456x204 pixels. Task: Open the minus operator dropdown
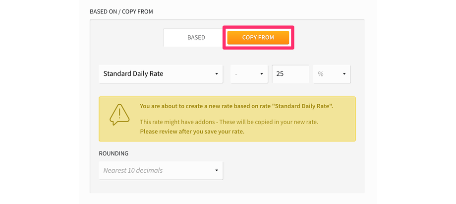tap(249, 74)
